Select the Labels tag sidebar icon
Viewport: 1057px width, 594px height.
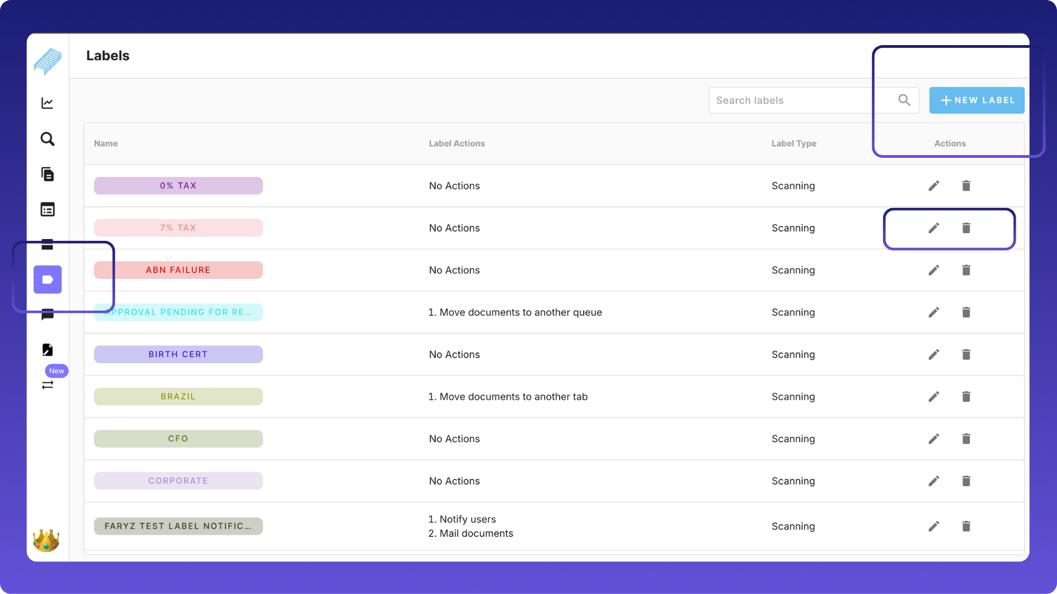pyautogui.click(x=47, y=279)
